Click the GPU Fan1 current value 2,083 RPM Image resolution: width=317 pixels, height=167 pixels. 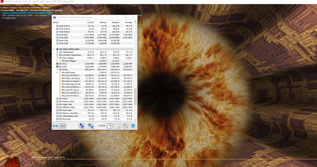90,64
